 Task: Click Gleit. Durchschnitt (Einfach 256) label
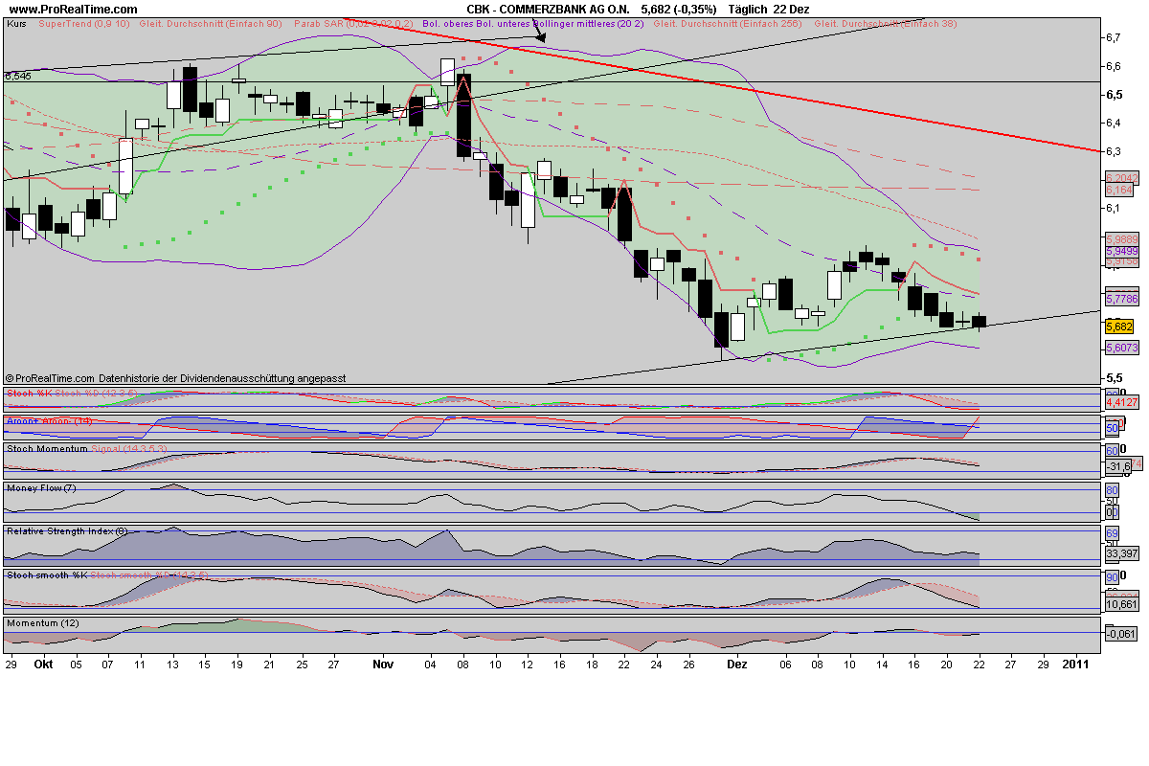(728, 22)
